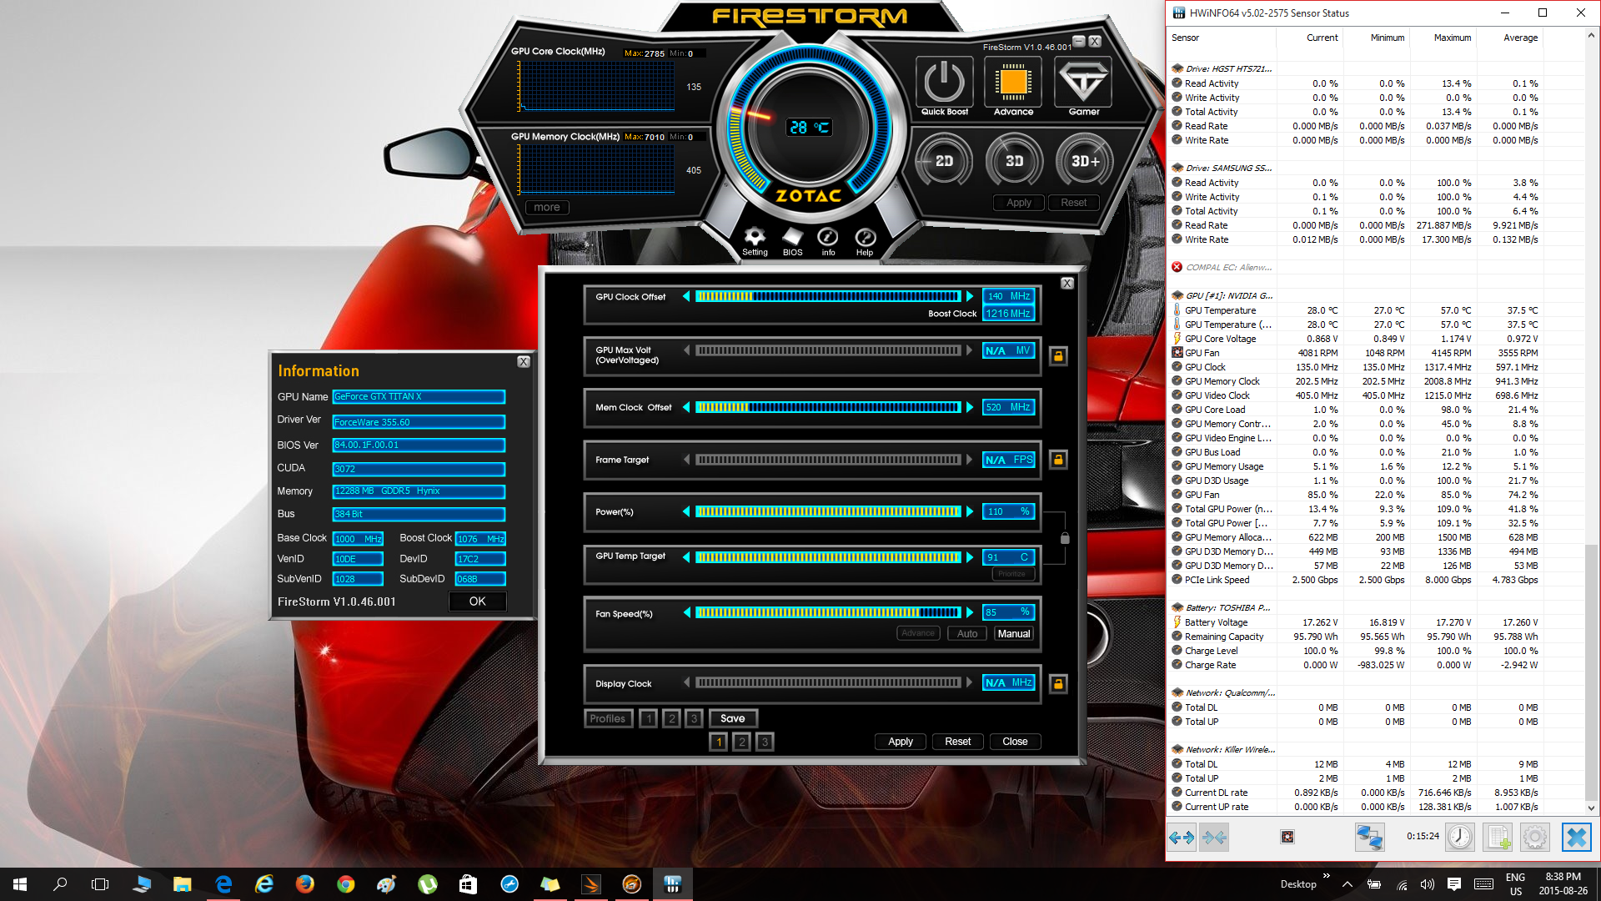1601x901 pixels.
Task: Click HWiNFO logging sheet icon
Action: (x=1498, y=837)
